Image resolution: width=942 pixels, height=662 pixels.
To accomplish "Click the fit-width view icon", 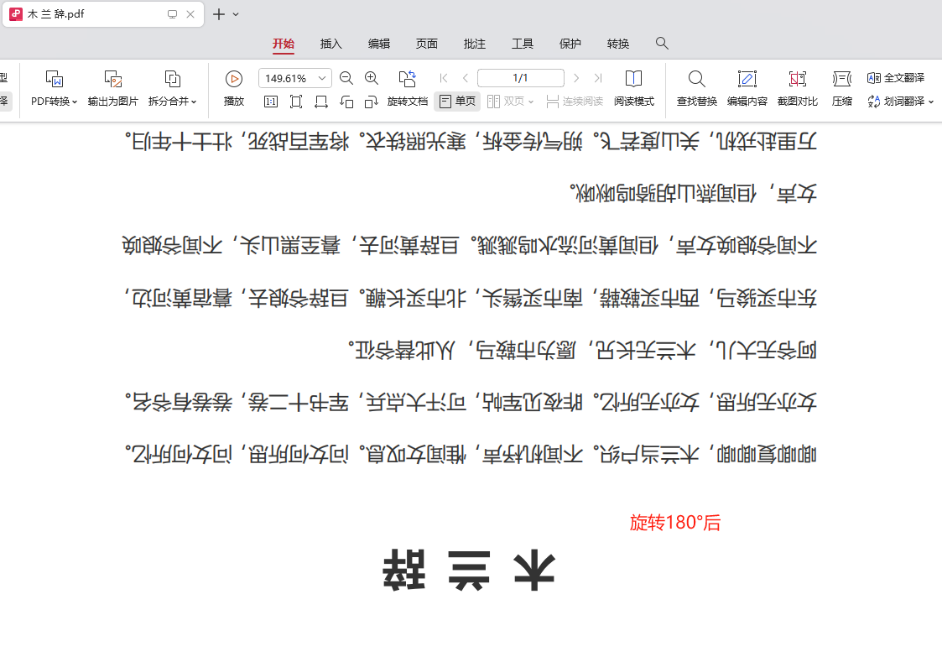I will [321, 102].
